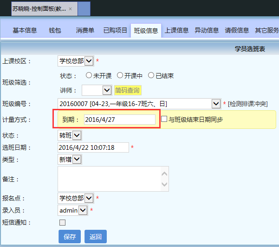Open the 讲师 dropdown list
This screenshot has height=247, width=279.
tap(107, 90)
